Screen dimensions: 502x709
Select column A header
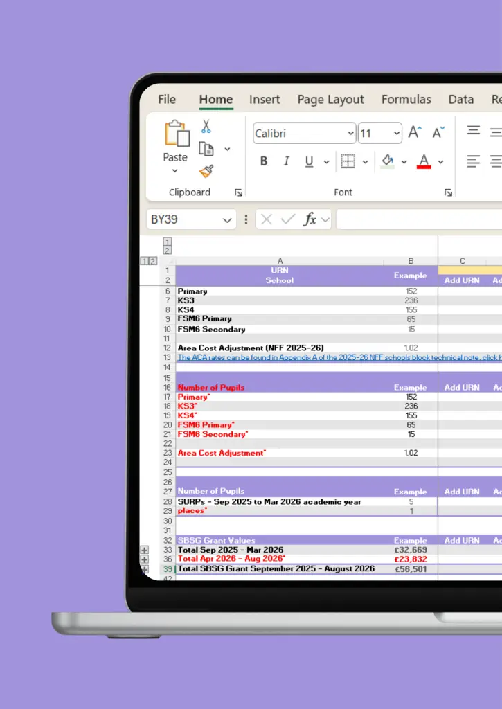pos(280,261)
